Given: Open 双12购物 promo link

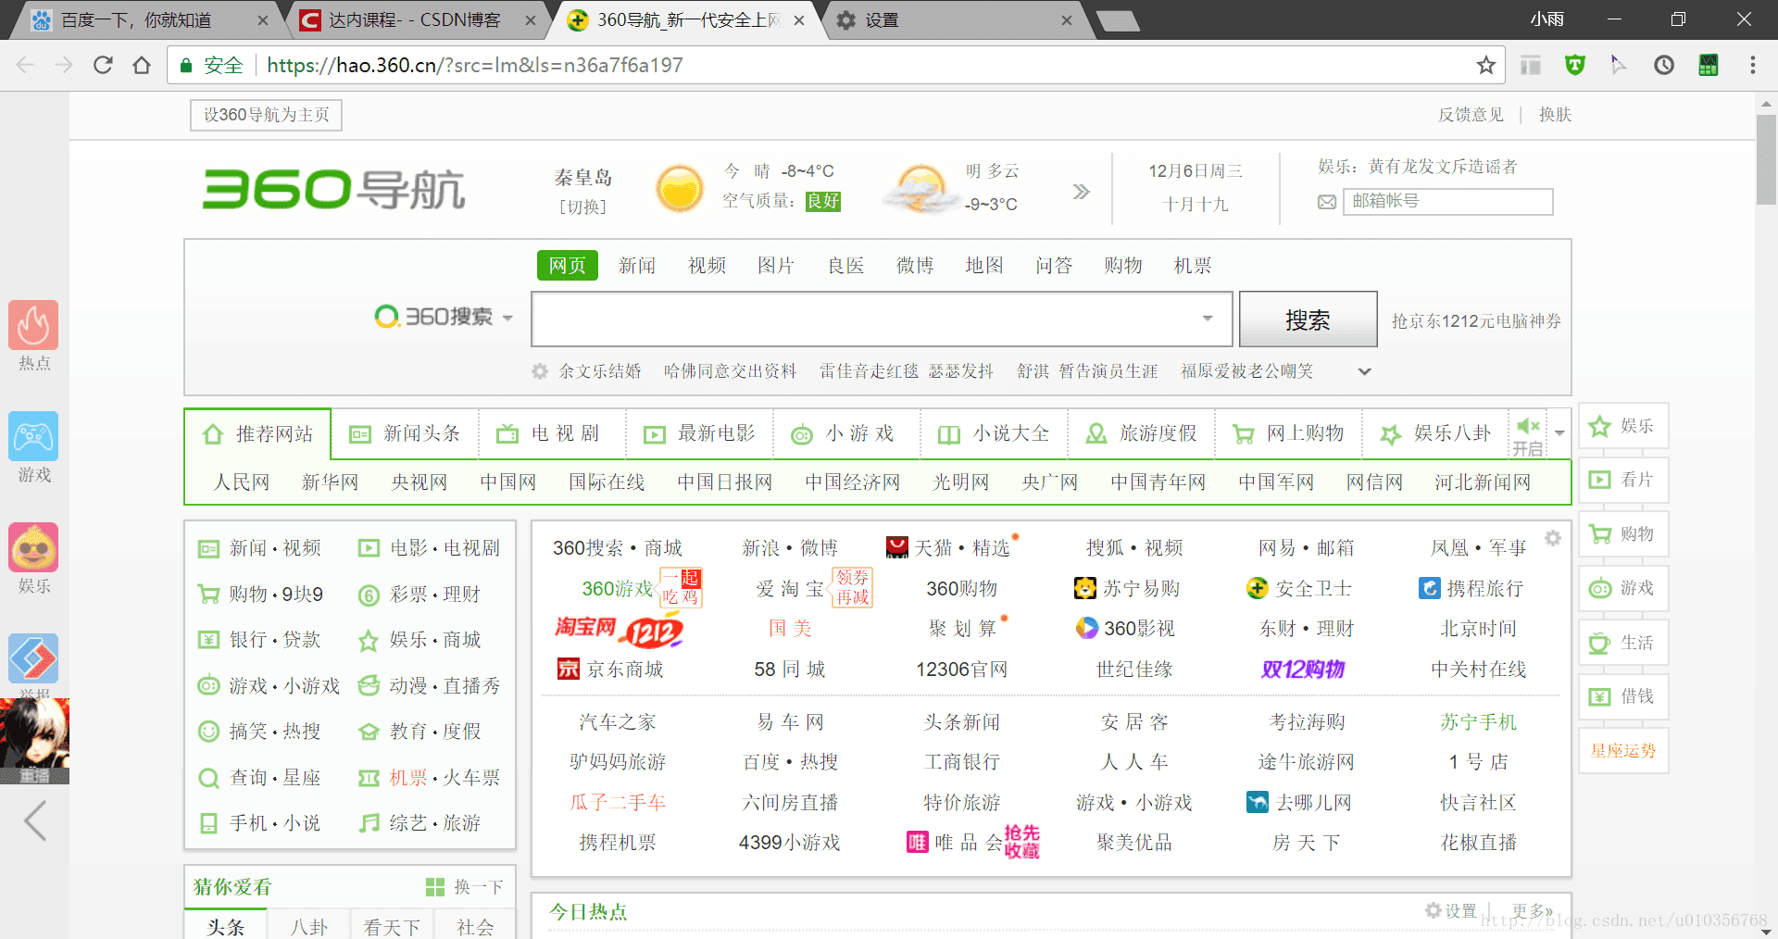Looking at the screenshot, I should click(1303, 669).
